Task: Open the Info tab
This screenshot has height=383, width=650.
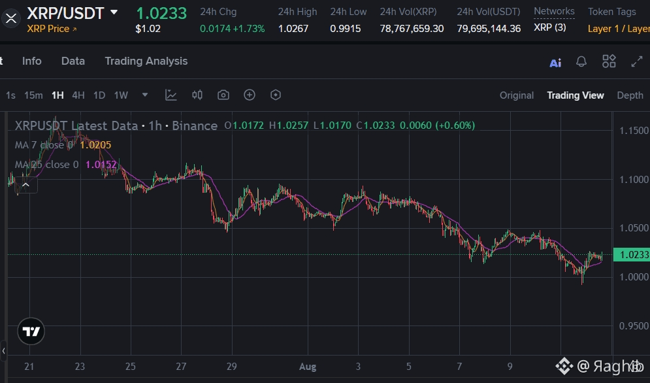Action: point(32,61)
